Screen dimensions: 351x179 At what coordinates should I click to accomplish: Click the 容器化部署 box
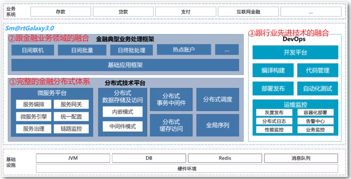[315, 112]
